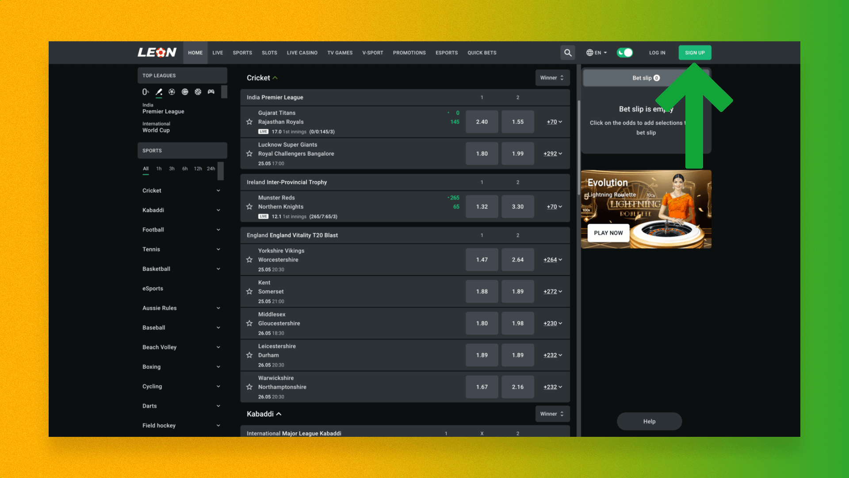849x478 pixels.
Task: Click the football/soccer sport icon in sidebar
Action: (x=172, y=92)
